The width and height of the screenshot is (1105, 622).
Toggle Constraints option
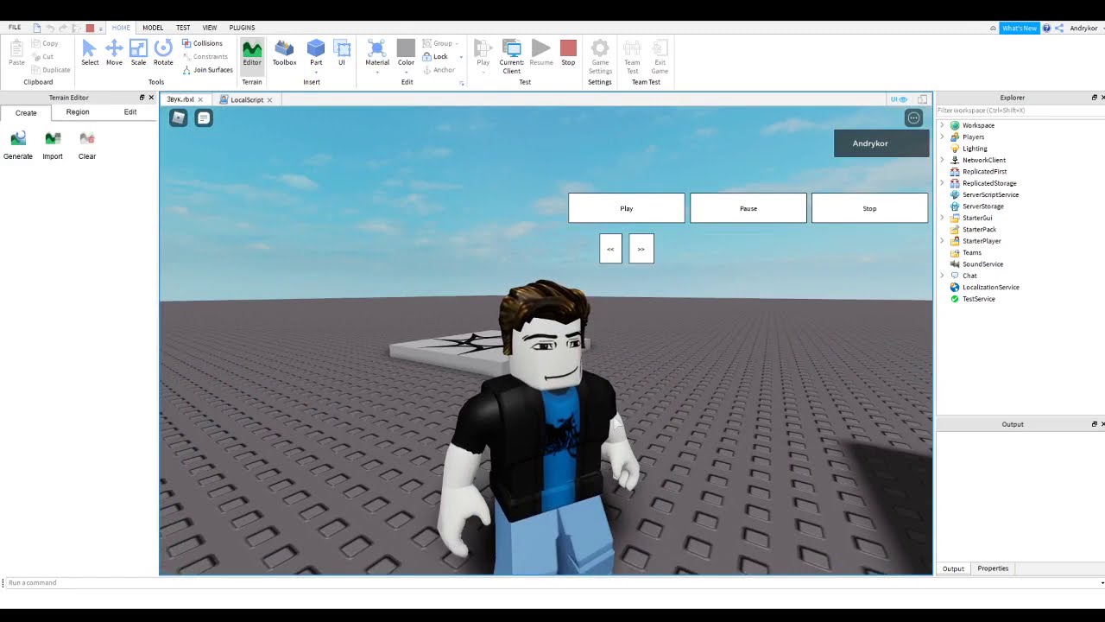pyautogui.click(x=205, y=56)
